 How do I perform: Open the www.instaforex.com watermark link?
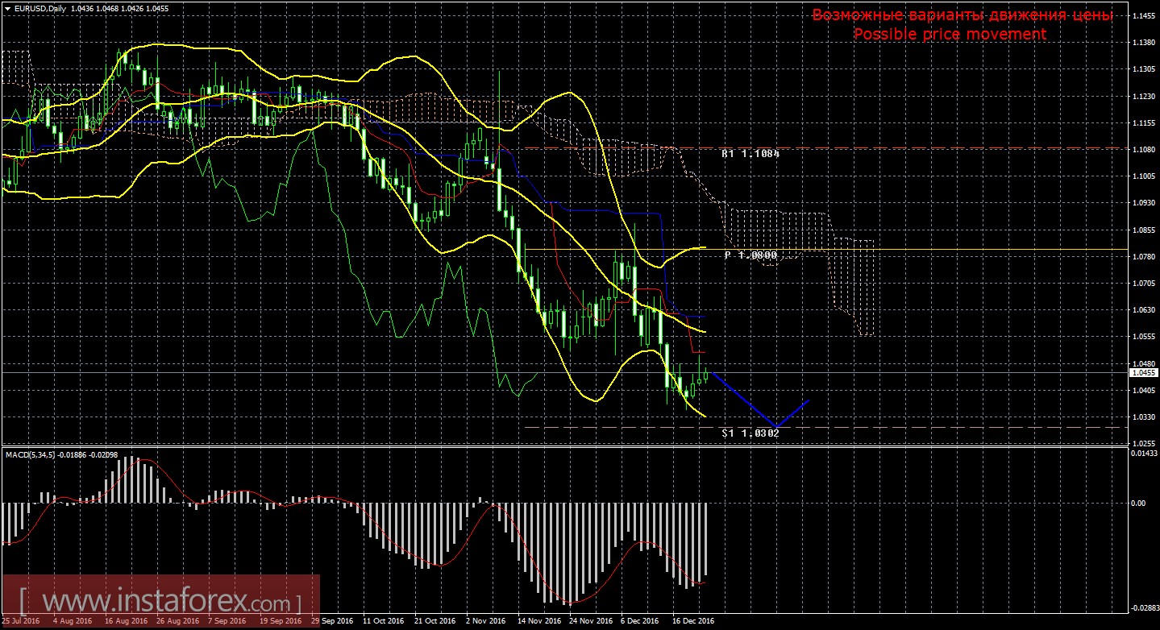point(160,602)
